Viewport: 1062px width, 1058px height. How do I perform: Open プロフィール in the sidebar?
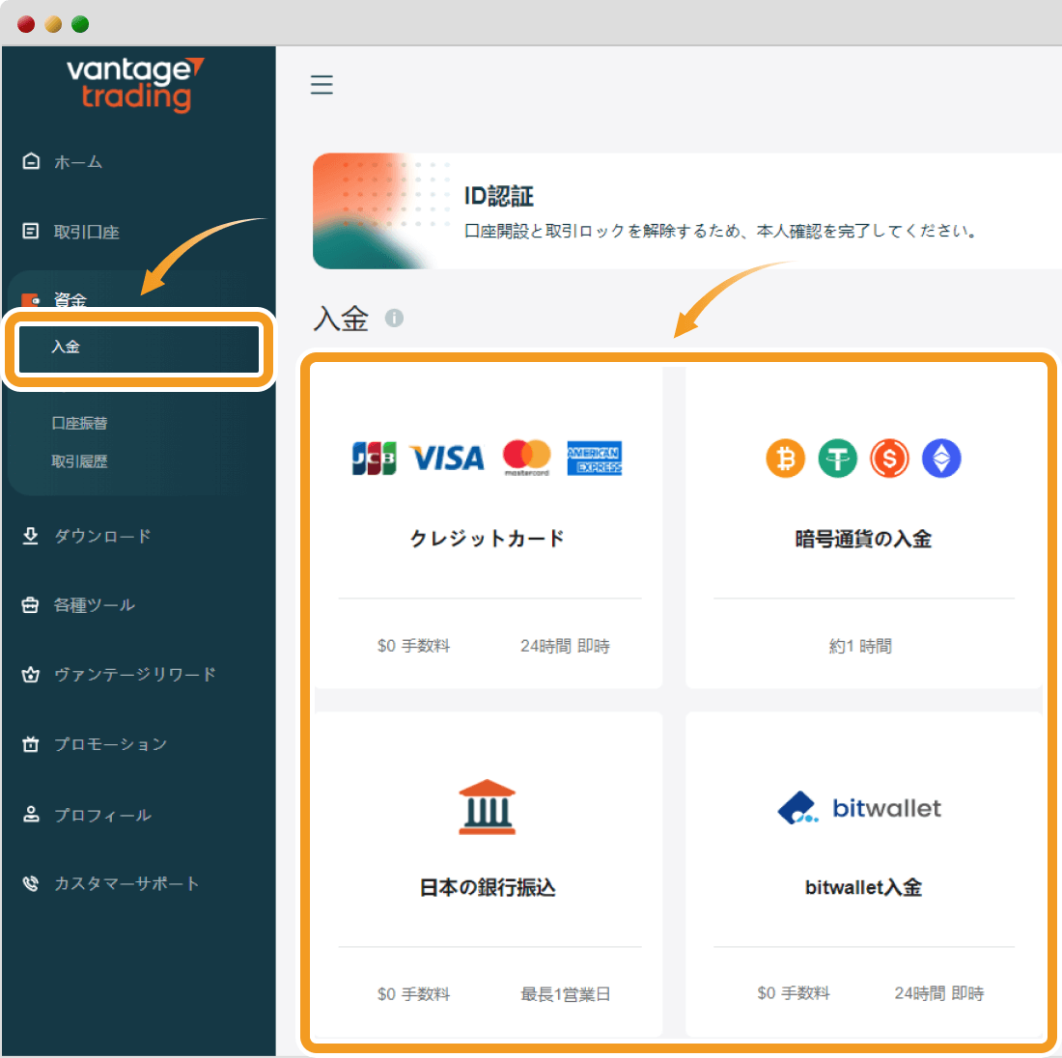(103, 815)
